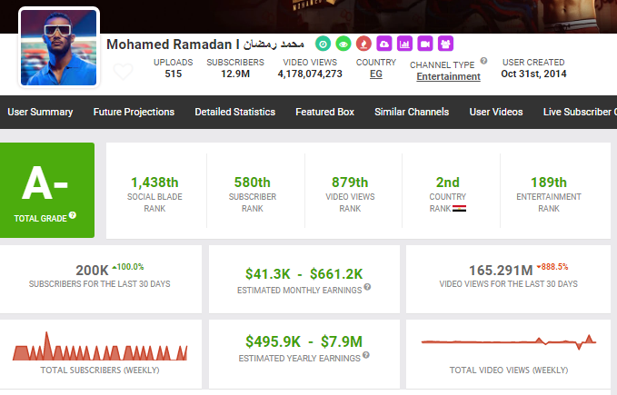Screen dimensions: 617x395
Task: Click the red flame badge icon
Action: pos(362,44)
